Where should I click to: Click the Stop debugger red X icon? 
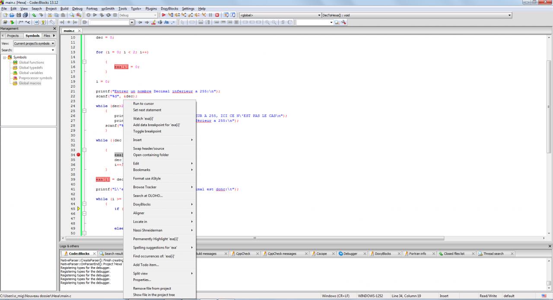217,15
